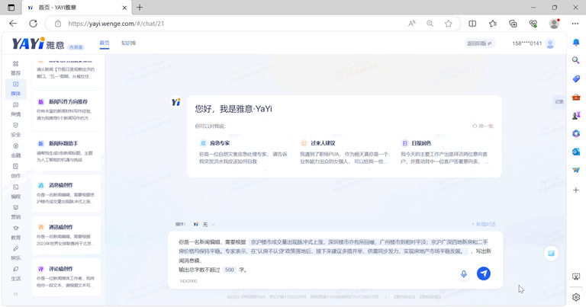This screenshot has width=586, height=307.
Task: View site information lock icon
Action: (58, 24)
